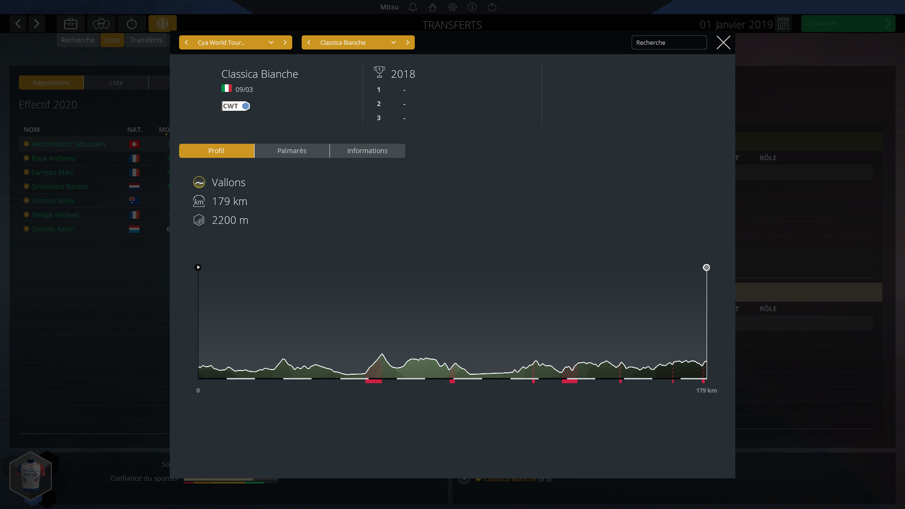Open the calendar icon next to the date
This screenshot has height=509, width=905.
click(x=783, y=24)
